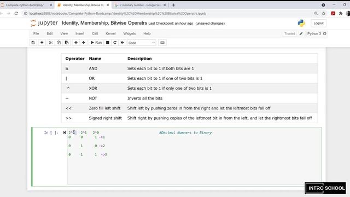Image resolution: width=350 pixels, height=197 pixels.
Task: Go forward in browser history
Action: pyautogui.click(x=9, y=13)
